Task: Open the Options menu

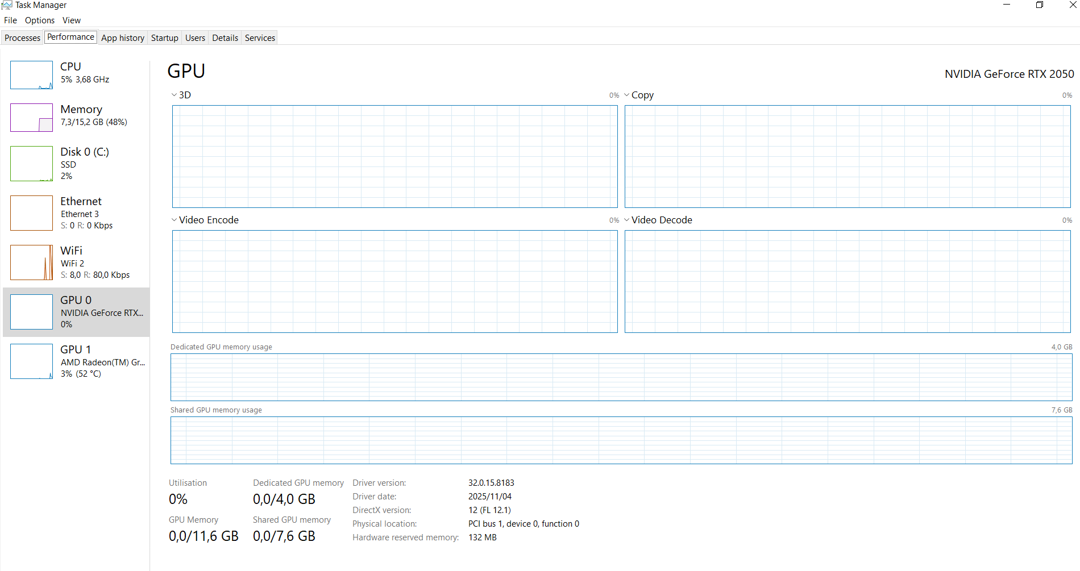Action: [x=40, y=20]
